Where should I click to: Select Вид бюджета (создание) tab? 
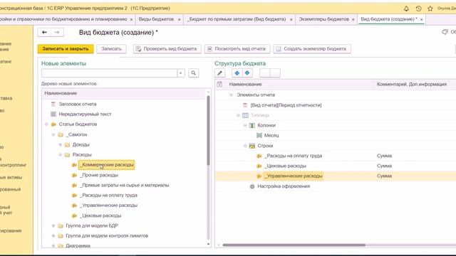coord(389,19)
